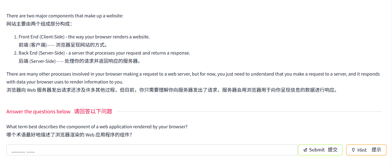Click the '提示' label on Hint button
392x163 pixels.
pyautogui.click(x=376, y=150)
